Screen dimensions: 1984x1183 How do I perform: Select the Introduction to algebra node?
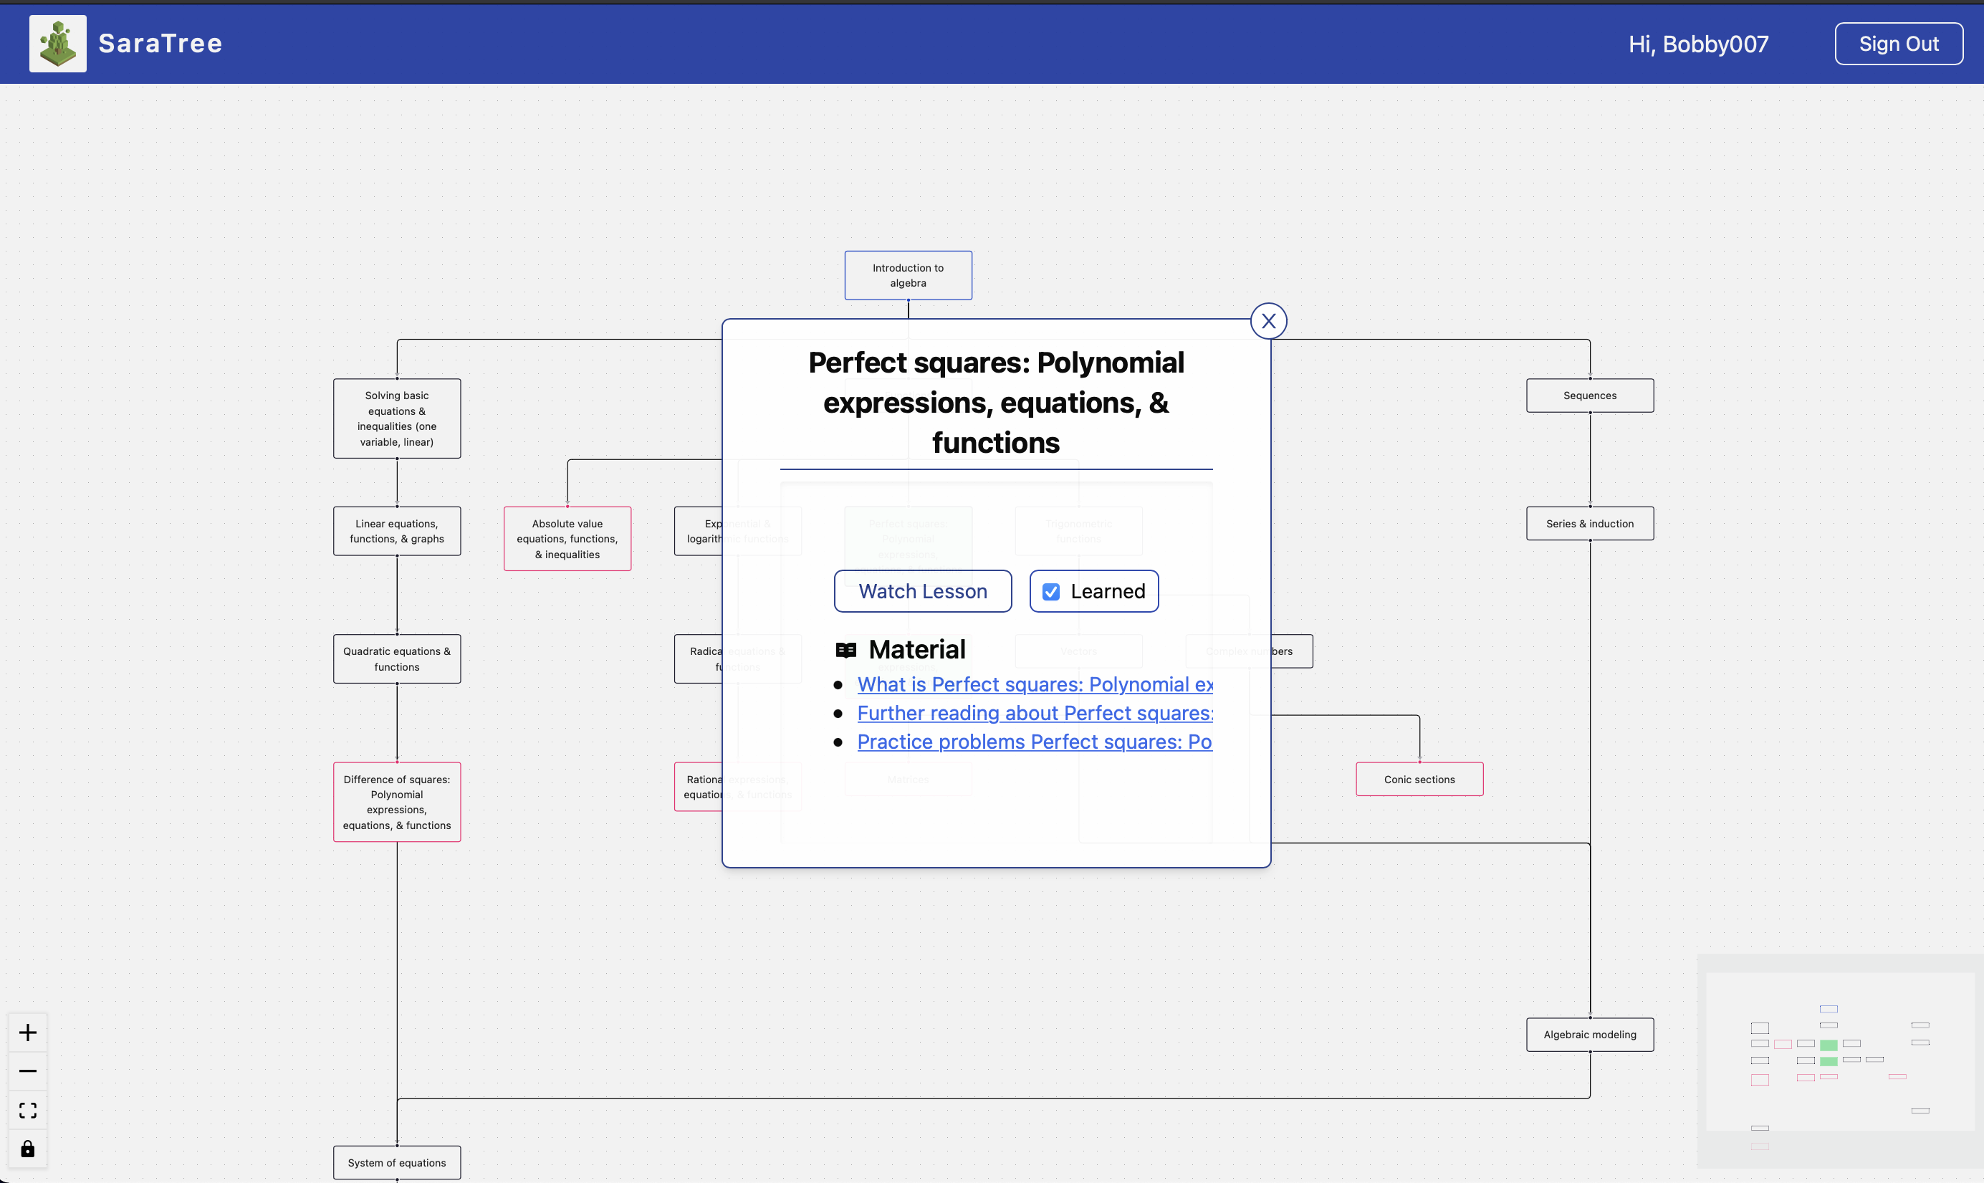point(908,275)
